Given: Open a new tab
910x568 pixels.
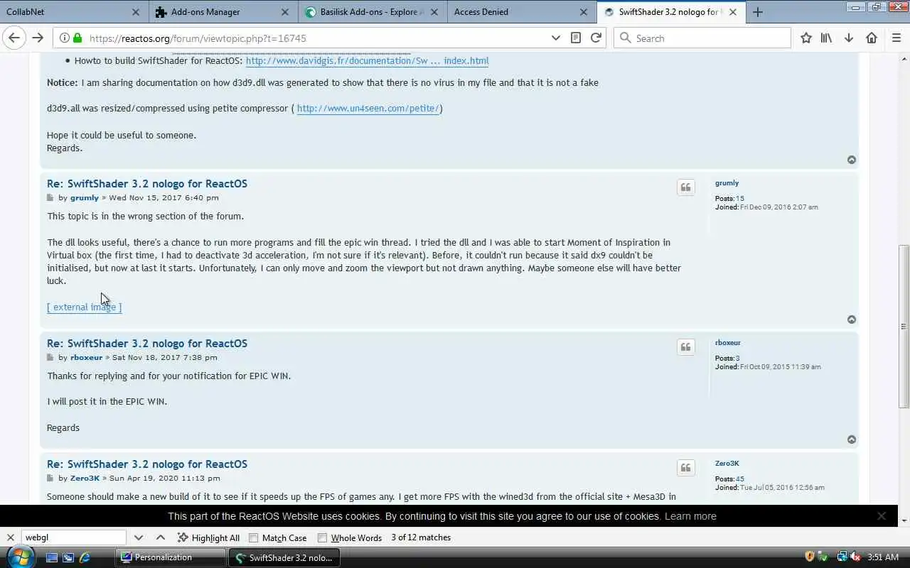Looking at the screenshot, I should coord(758,12).
